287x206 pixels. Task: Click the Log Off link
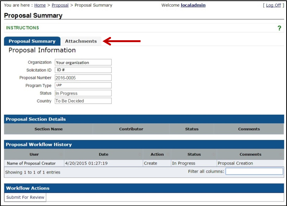click(273, 5)
